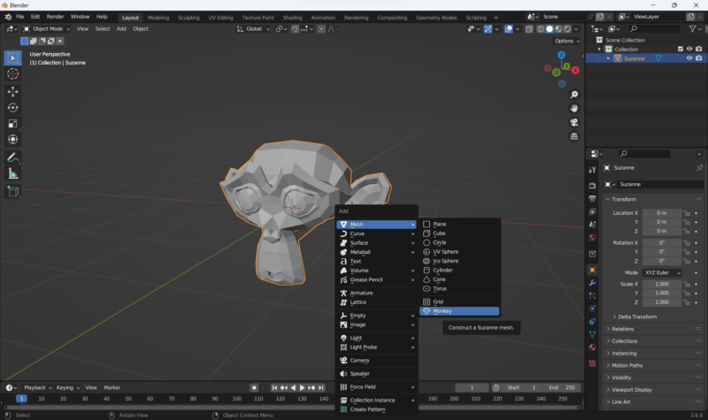Jump to the timeline start frame
The height and width of the screenshot is (420, 708).
point(274,387)
